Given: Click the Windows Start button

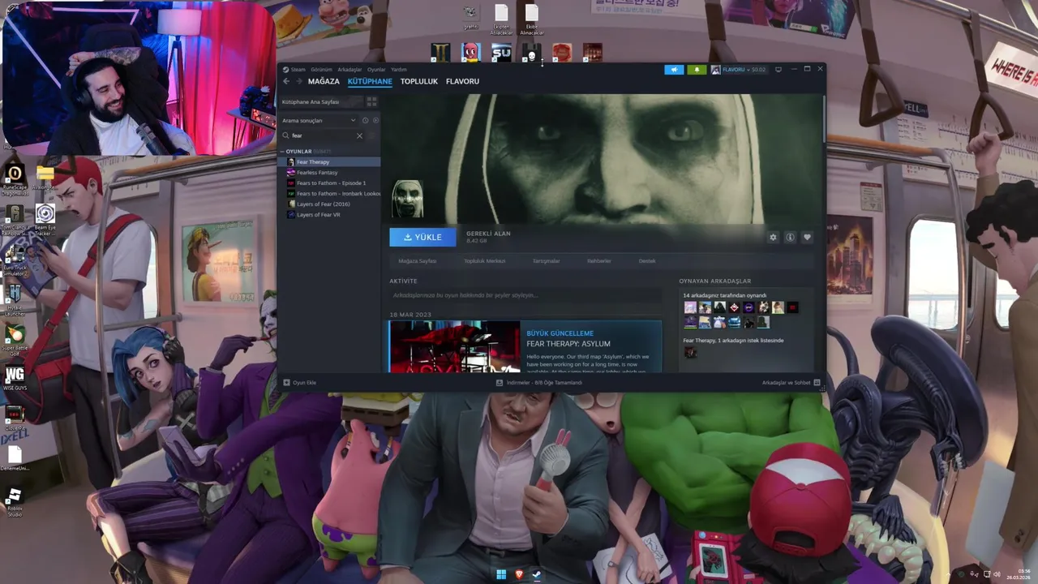Looking at the screenshot, I should pyautogui.click(x=501, y=574).
